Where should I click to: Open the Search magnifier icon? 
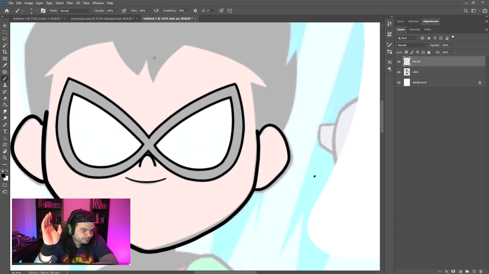pyautogui.click(x=466, y=11)
